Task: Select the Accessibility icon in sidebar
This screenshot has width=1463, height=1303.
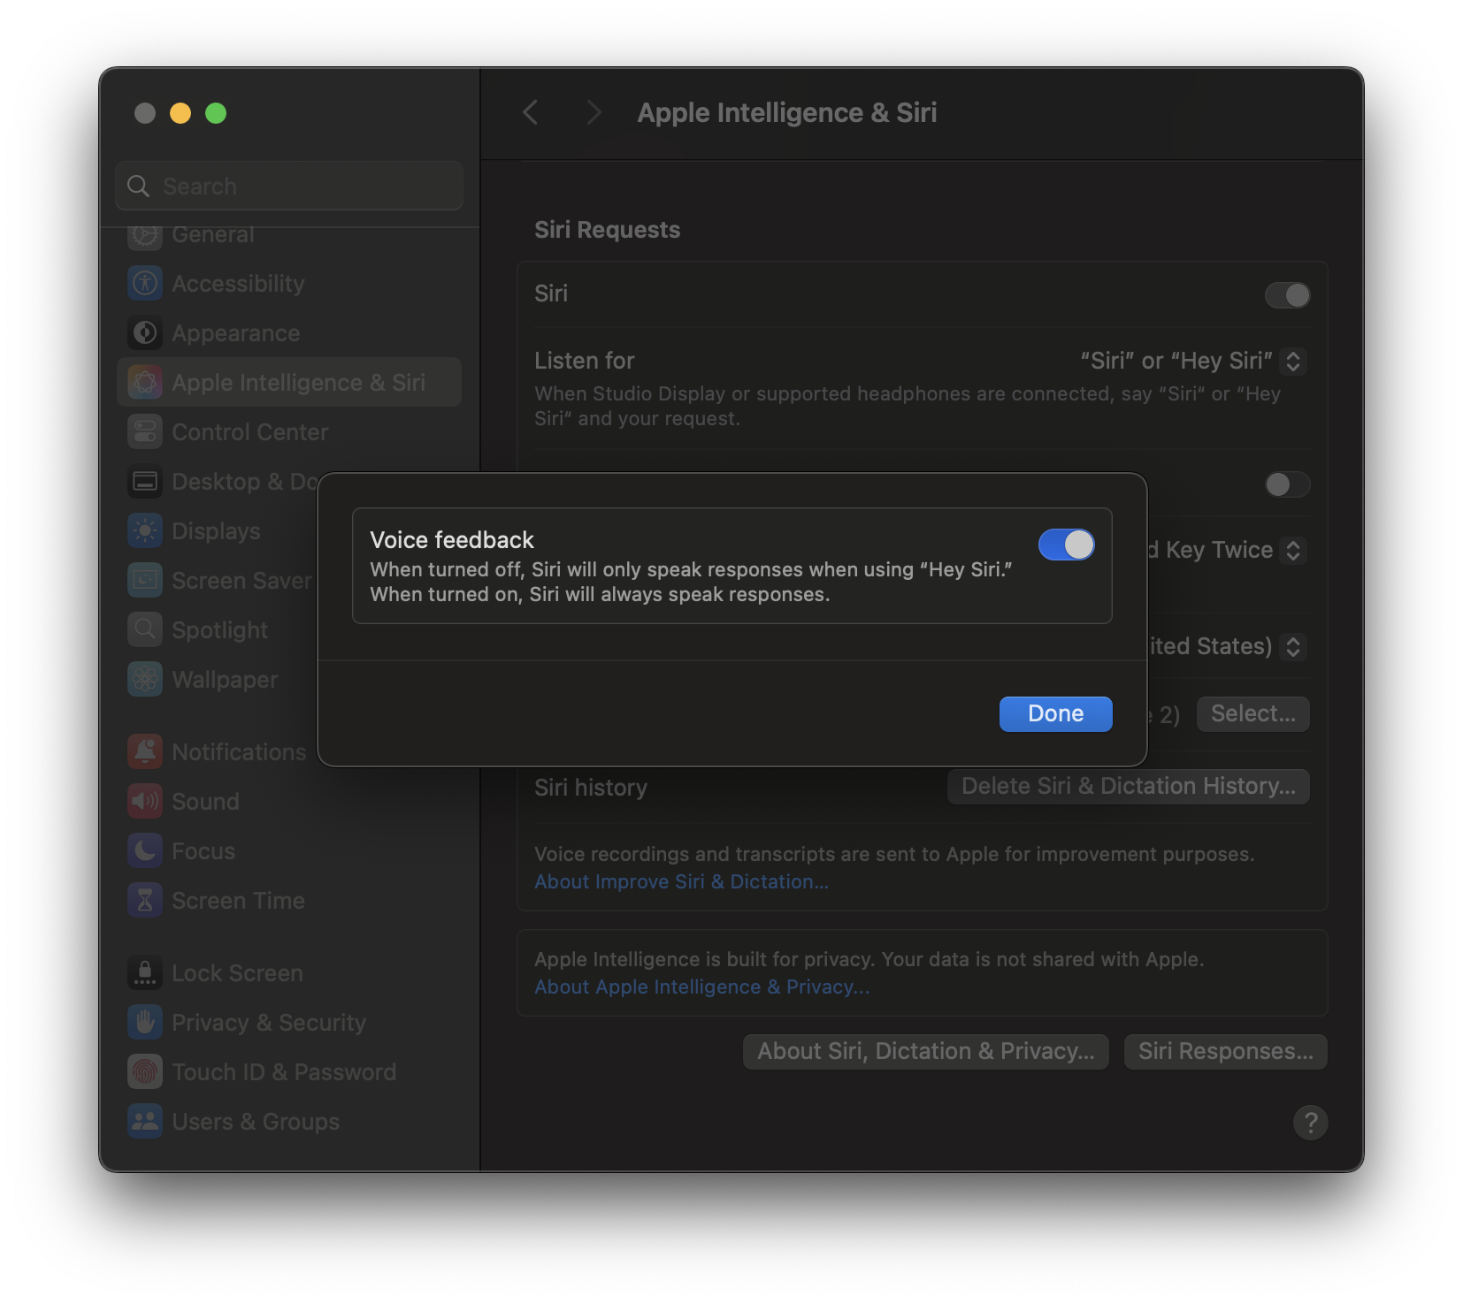Action: click(145, 283)
